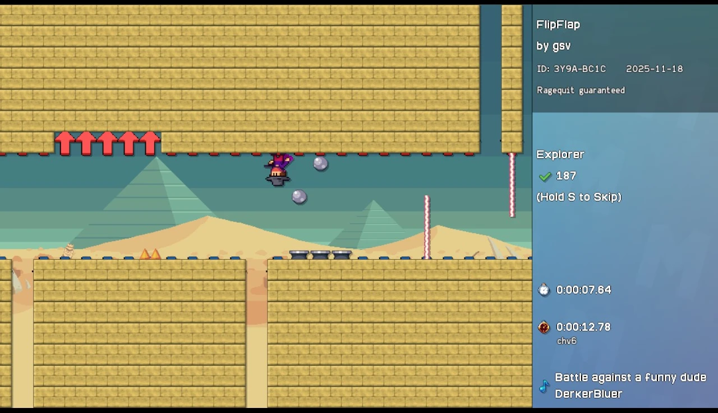This screenshot has width=718, height=413.
Task: Click the blue music note icon
Action: click(544, 386)
